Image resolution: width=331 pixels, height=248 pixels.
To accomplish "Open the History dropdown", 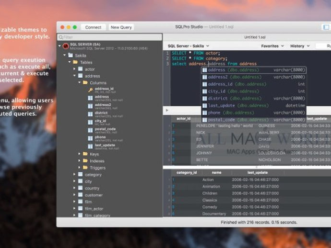I will pos(300,46).
